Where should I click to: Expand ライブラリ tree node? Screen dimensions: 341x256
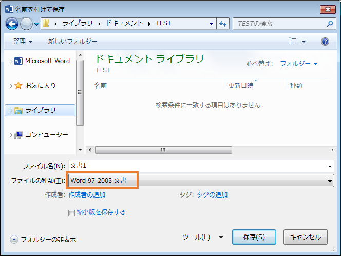(11, 110)
